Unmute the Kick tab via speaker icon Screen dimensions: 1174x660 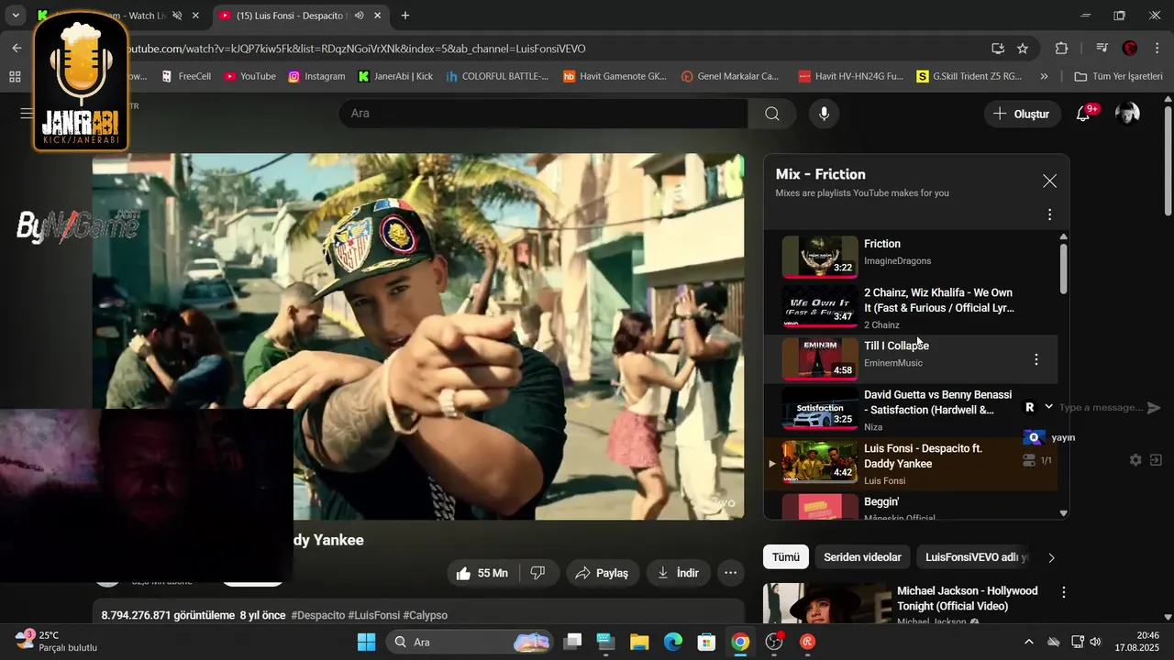(177, 16)
